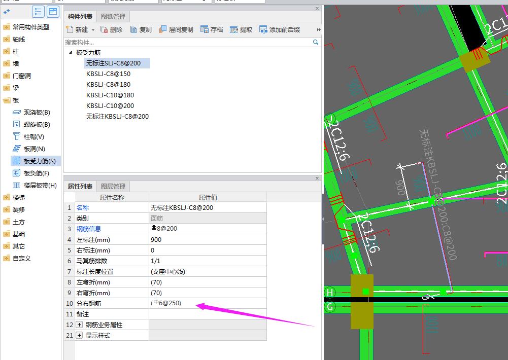Click the 删除 (delete) component icon
The width and height of the screenshot is (508, 360).
(104, 30)
